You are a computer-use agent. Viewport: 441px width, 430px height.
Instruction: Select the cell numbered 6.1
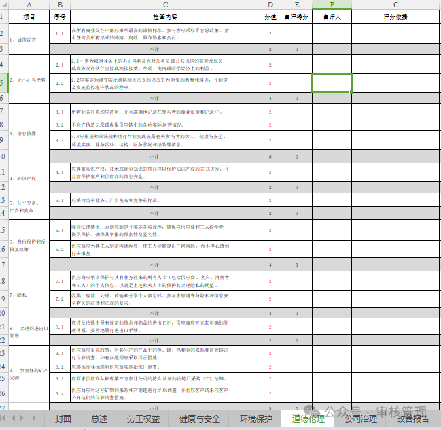click(x=60, y=230)
